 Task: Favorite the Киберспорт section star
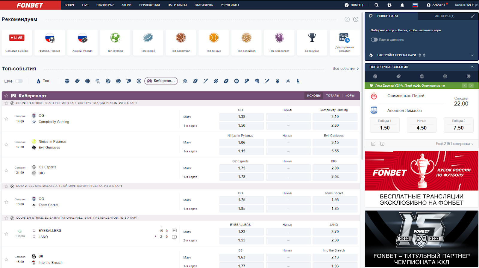6,96
